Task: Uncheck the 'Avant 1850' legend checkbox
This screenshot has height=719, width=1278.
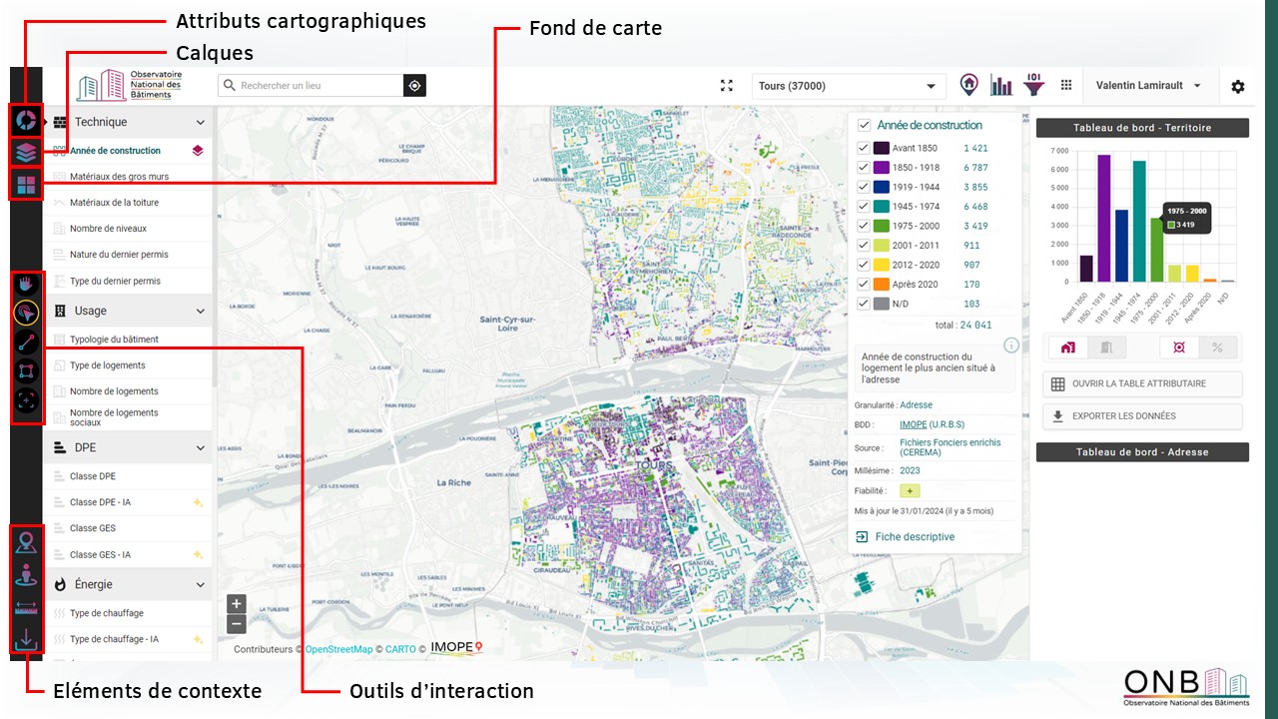Action: point(864,148)
